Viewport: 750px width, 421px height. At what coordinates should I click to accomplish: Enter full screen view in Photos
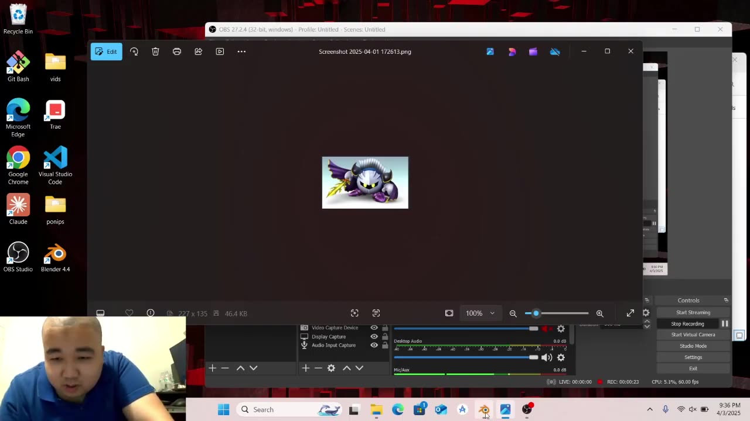tap(630, 313)
